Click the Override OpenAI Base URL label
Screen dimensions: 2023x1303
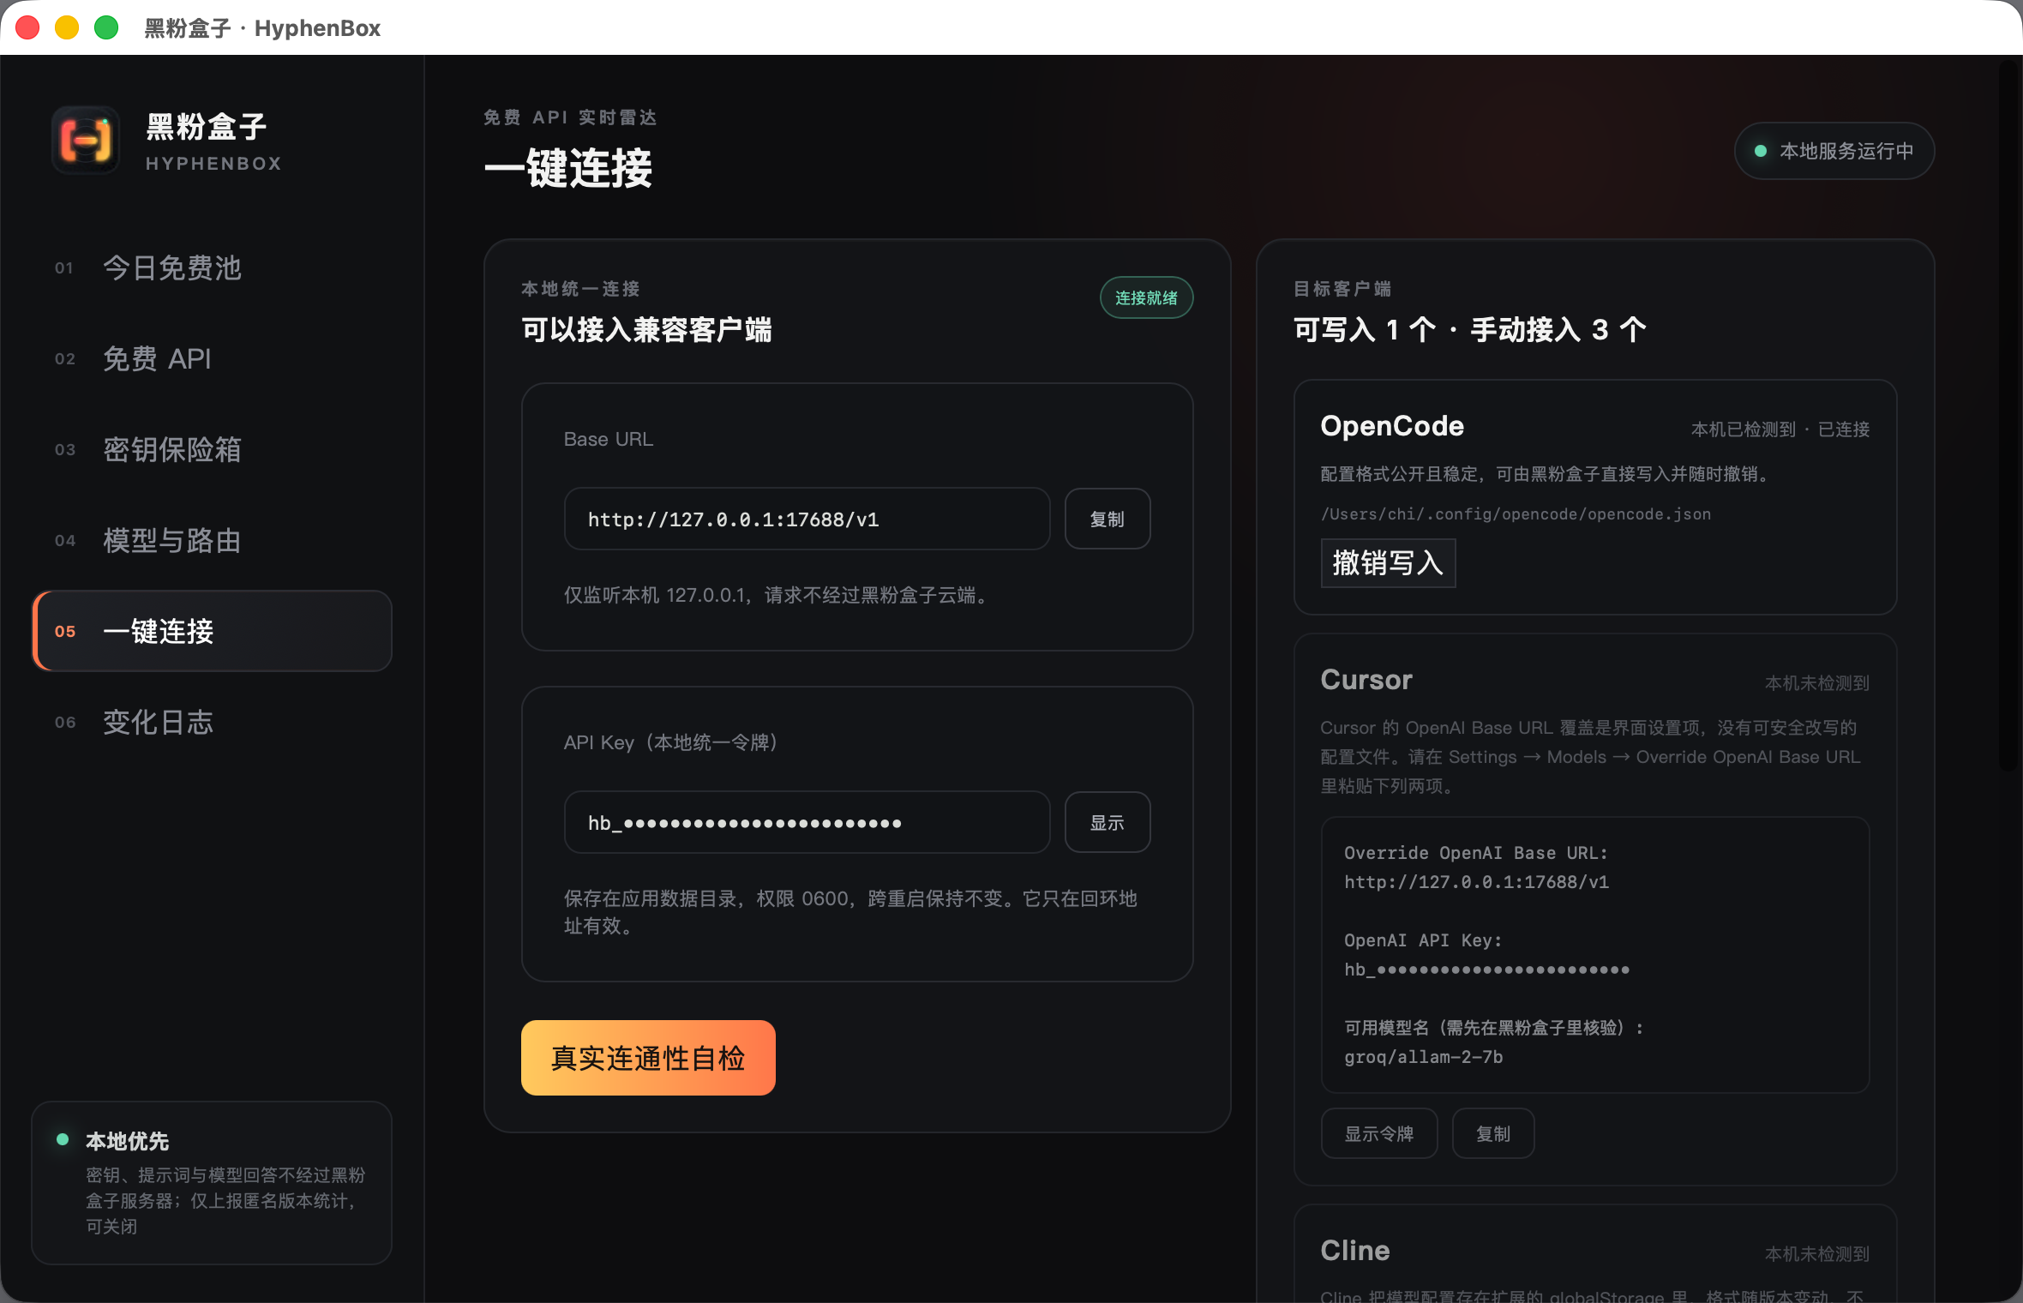pos(1476,853)
